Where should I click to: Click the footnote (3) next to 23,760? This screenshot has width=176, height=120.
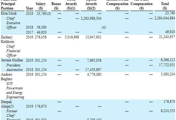pyautogui.click(x=49, y=14)
